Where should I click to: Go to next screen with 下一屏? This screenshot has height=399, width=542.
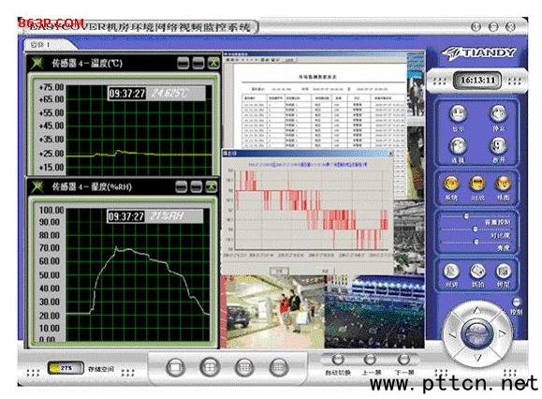[403, 360]
